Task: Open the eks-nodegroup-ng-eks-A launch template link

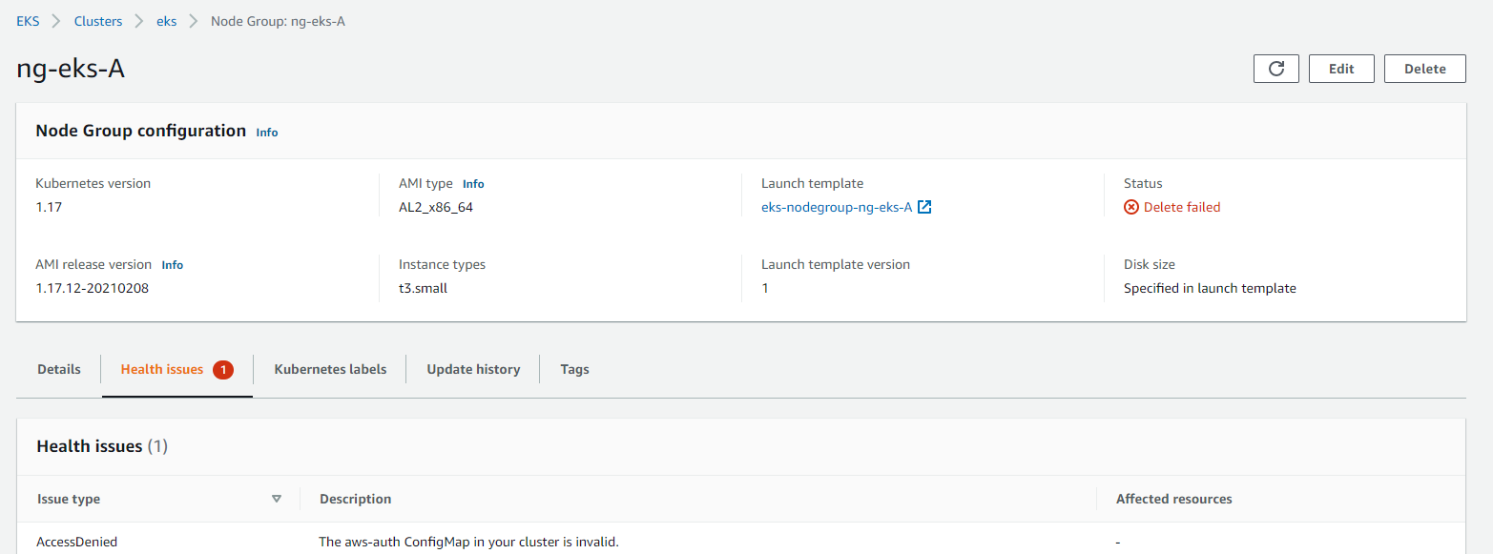Action: click(834, 206)
